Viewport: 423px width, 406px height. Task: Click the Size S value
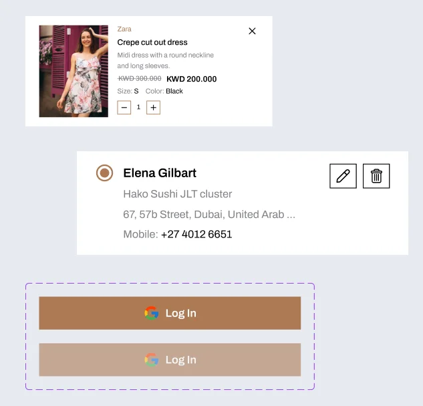[x=136, y=91]
